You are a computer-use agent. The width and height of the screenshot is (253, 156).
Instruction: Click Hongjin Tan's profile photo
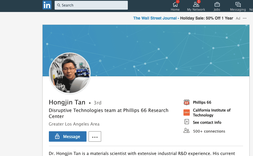tap(70, 73)
